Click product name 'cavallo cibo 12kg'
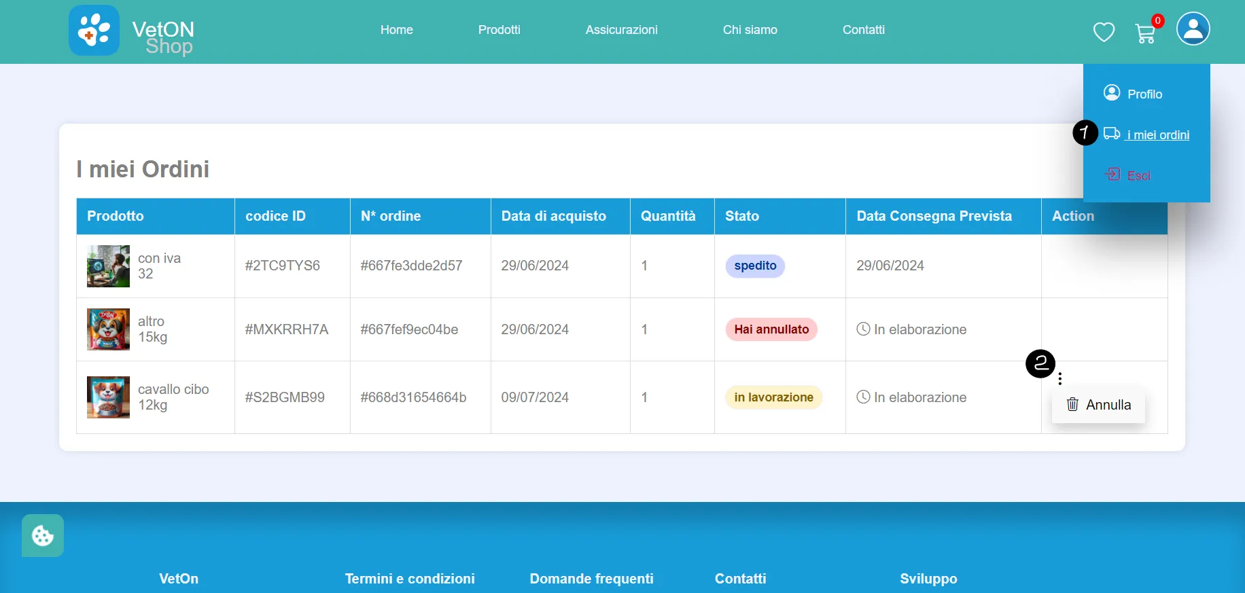This screenshot has height=593, width=1245. pos(173,397)
